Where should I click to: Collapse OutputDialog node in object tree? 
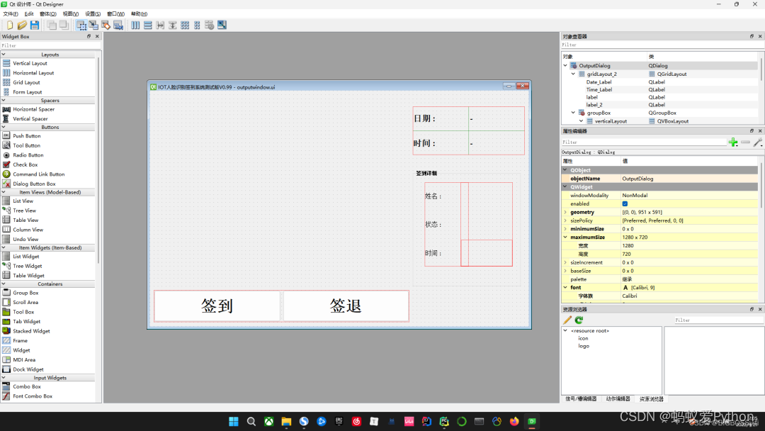coord(565,65)
